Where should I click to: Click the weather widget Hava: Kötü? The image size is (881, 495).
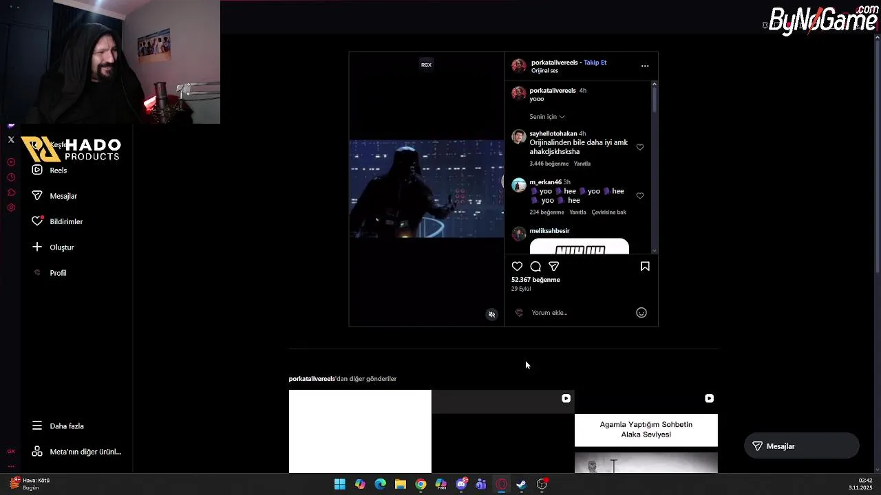(29, 484)
